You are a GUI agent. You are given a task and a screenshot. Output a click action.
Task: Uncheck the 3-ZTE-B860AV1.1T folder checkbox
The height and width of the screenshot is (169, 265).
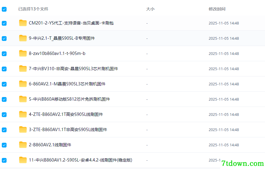tap(4, 130)
